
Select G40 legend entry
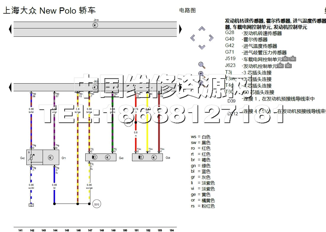(x=246, y=39)
